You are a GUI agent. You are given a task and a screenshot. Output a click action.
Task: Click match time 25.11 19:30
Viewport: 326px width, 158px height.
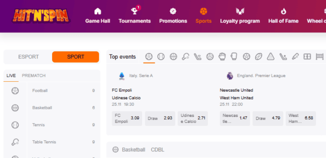[123, 104]
